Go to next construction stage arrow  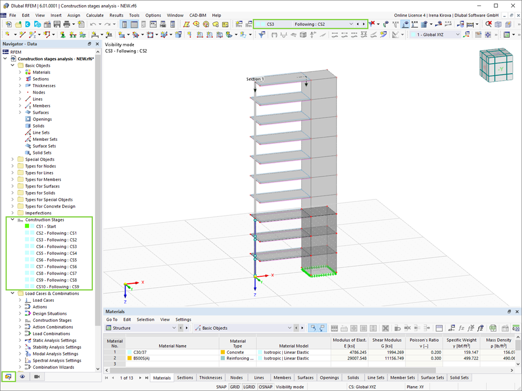click(364, 24)
